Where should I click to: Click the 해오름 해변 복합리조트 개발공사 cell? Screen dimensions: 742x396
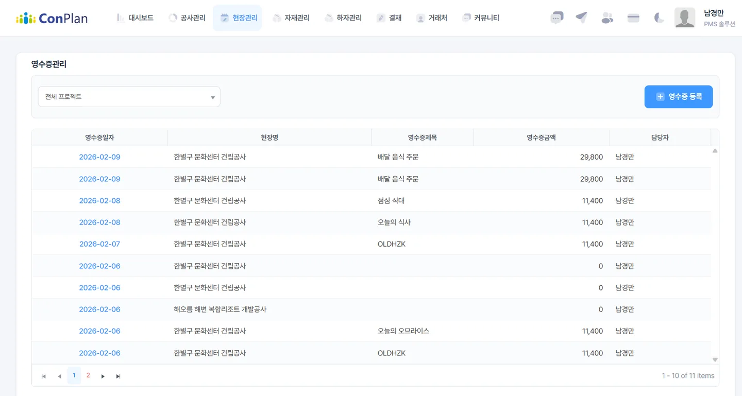click(269, 309)
